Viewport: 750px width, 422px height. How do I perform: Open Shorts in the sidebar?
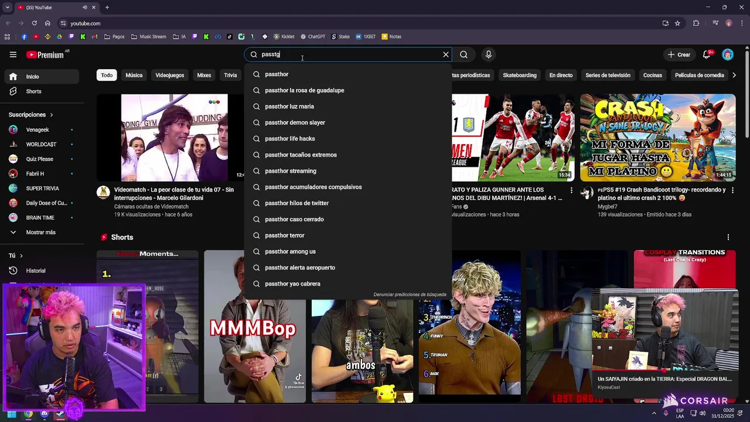coord(41,91)
